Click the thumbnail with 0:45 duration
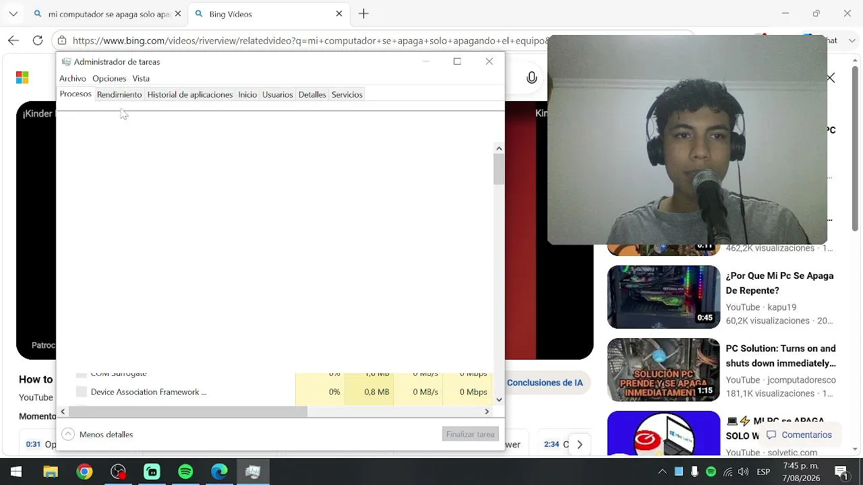 pyautogui.click(x=663, y=296)
